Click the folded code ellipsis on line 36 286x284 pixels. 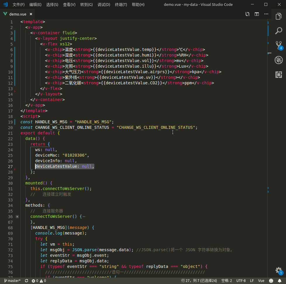coord(84,217)
